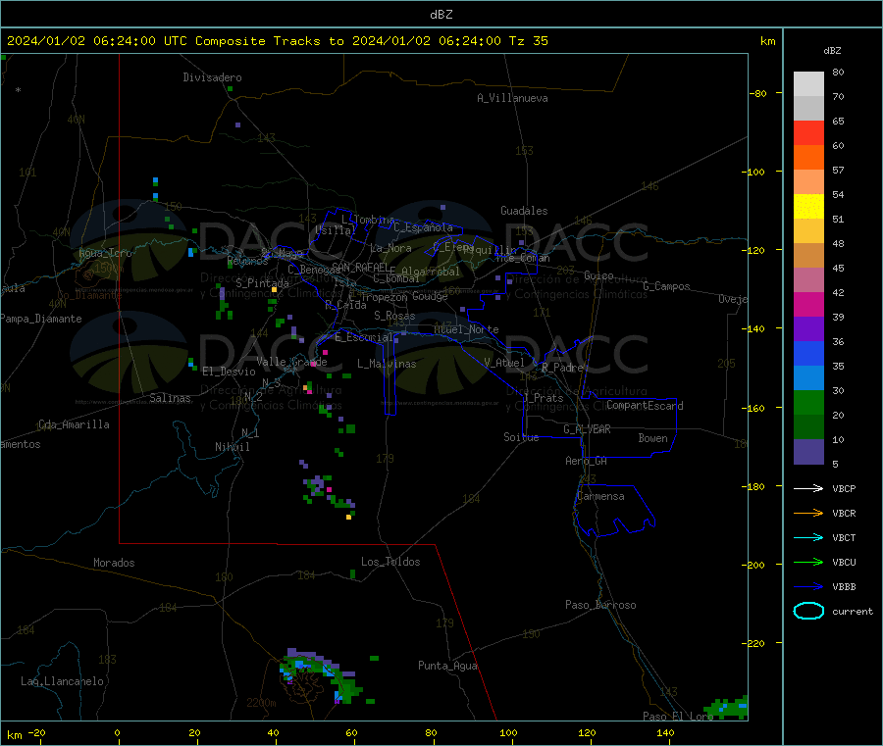This screenshot has height=746, width=883.
Task: Click the Lag.Llancanelo map label
Action: point(62,681)
